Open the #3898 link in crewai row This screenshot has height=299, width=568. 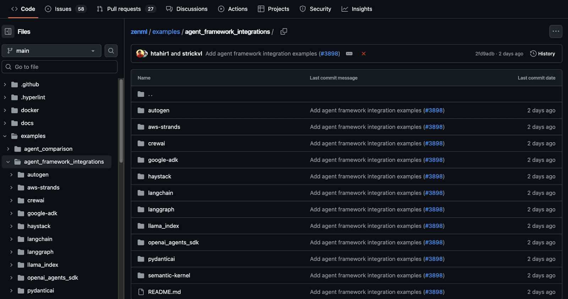coord(434,143)
